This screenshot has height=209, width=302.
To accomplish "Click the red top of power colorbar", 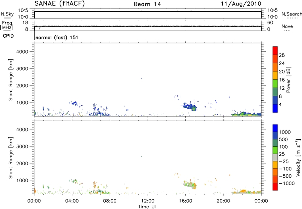I will (x=275, y=51).
